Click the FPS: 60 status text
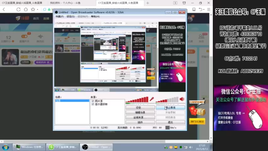Screen dimensions: 268x151 [x=157, y=128]
